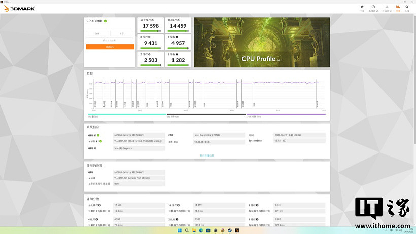Click info icon beside Max threads in detailed scores
Screen dimensions: 416x234
99,205
